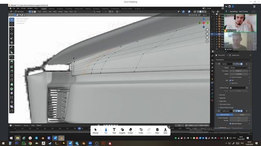Click Save in the VooV annotation toolbar

coord(165,131)
